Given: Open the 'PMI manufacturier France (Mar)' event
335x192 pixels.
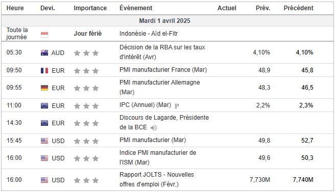Looking at the screenshot, I should click(163, 70).
